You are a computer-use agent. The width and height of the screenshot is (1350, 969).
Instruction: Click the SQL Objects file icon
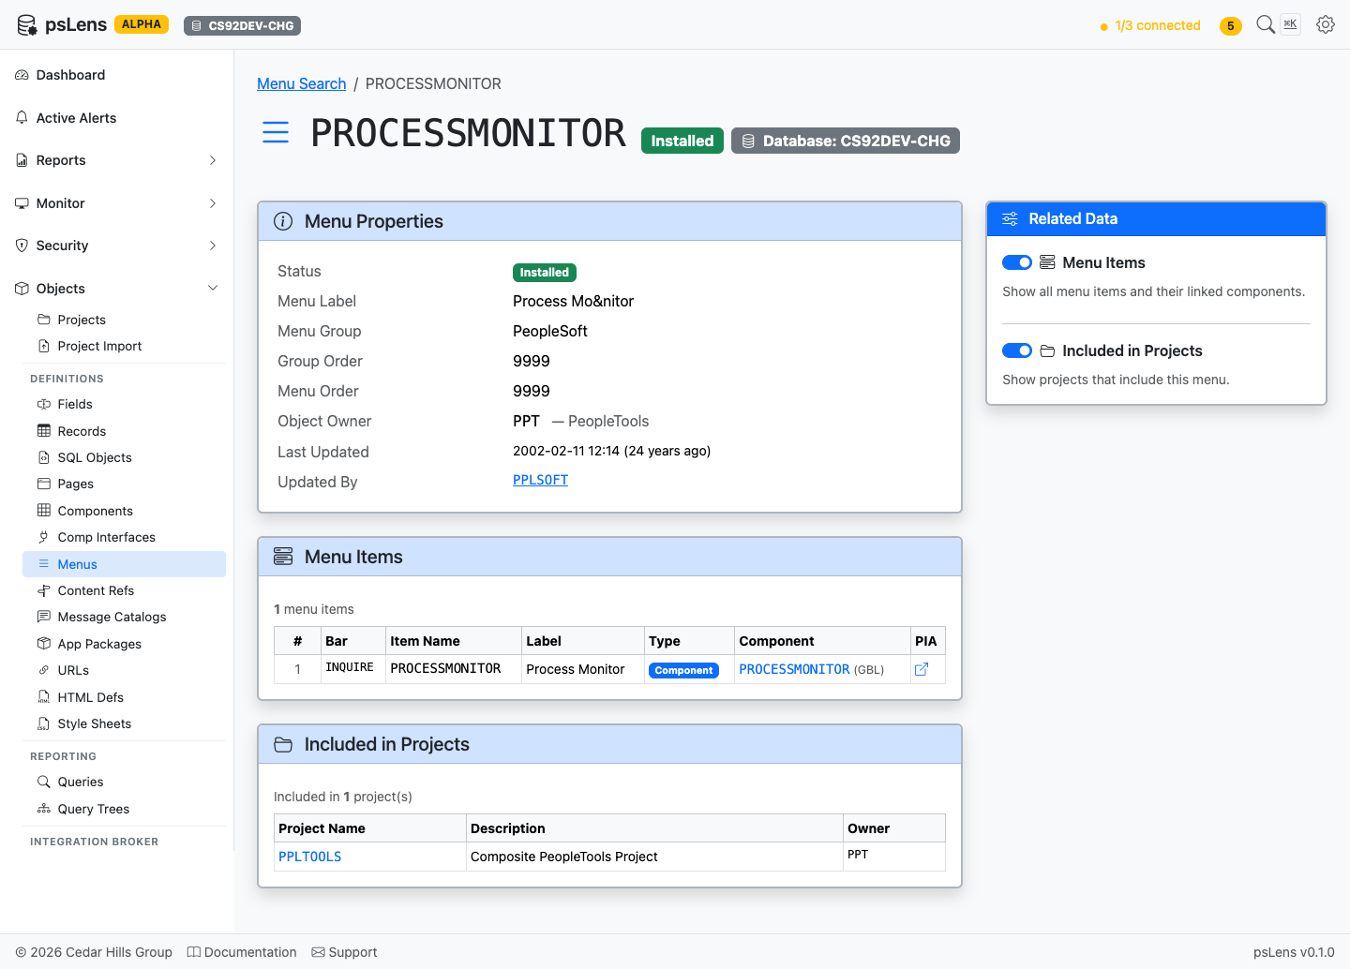(44, 457)
